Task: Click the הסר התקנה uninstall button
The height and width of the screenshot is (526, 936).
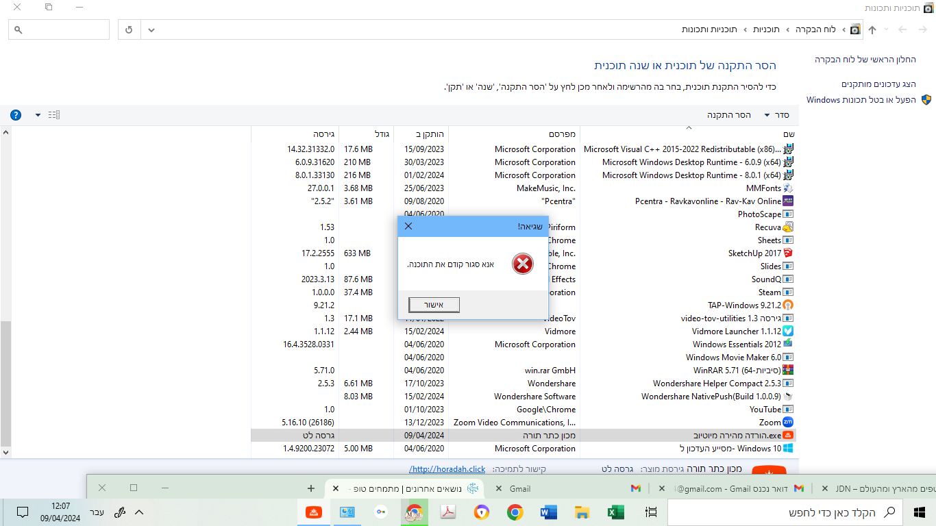Action: (x=729, y=115)
